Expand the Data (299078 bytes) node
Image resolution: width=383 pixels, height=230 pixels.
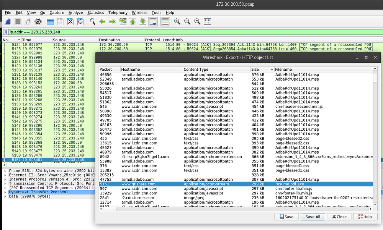point(6,196)
